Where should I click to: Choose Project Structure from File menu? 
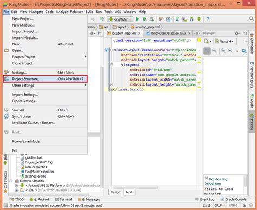pos(45,79)
